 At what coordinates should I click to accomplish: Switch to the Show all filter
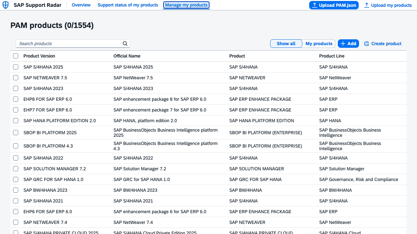click(286, 44)
